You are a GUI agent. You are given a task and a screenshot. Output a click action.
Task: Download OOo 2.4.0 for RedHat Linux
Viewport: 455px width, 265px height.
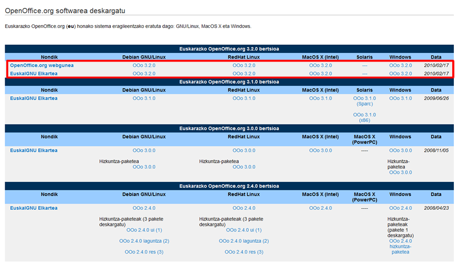244,208
